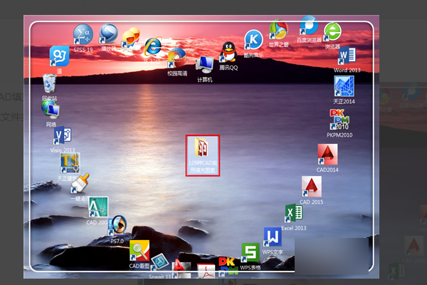
Task: Launch 酷狗音乐 music player icon
Action: click(x=253, y=40)
